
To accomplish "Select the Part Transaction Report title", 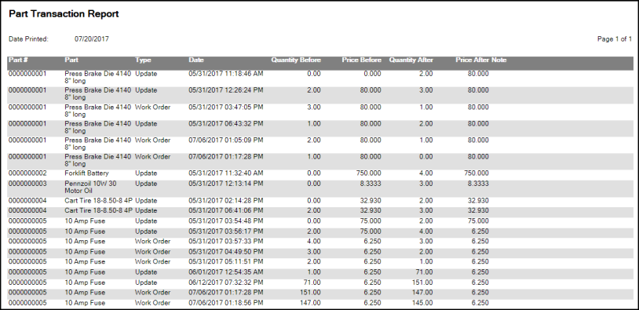I will [64, 14].
